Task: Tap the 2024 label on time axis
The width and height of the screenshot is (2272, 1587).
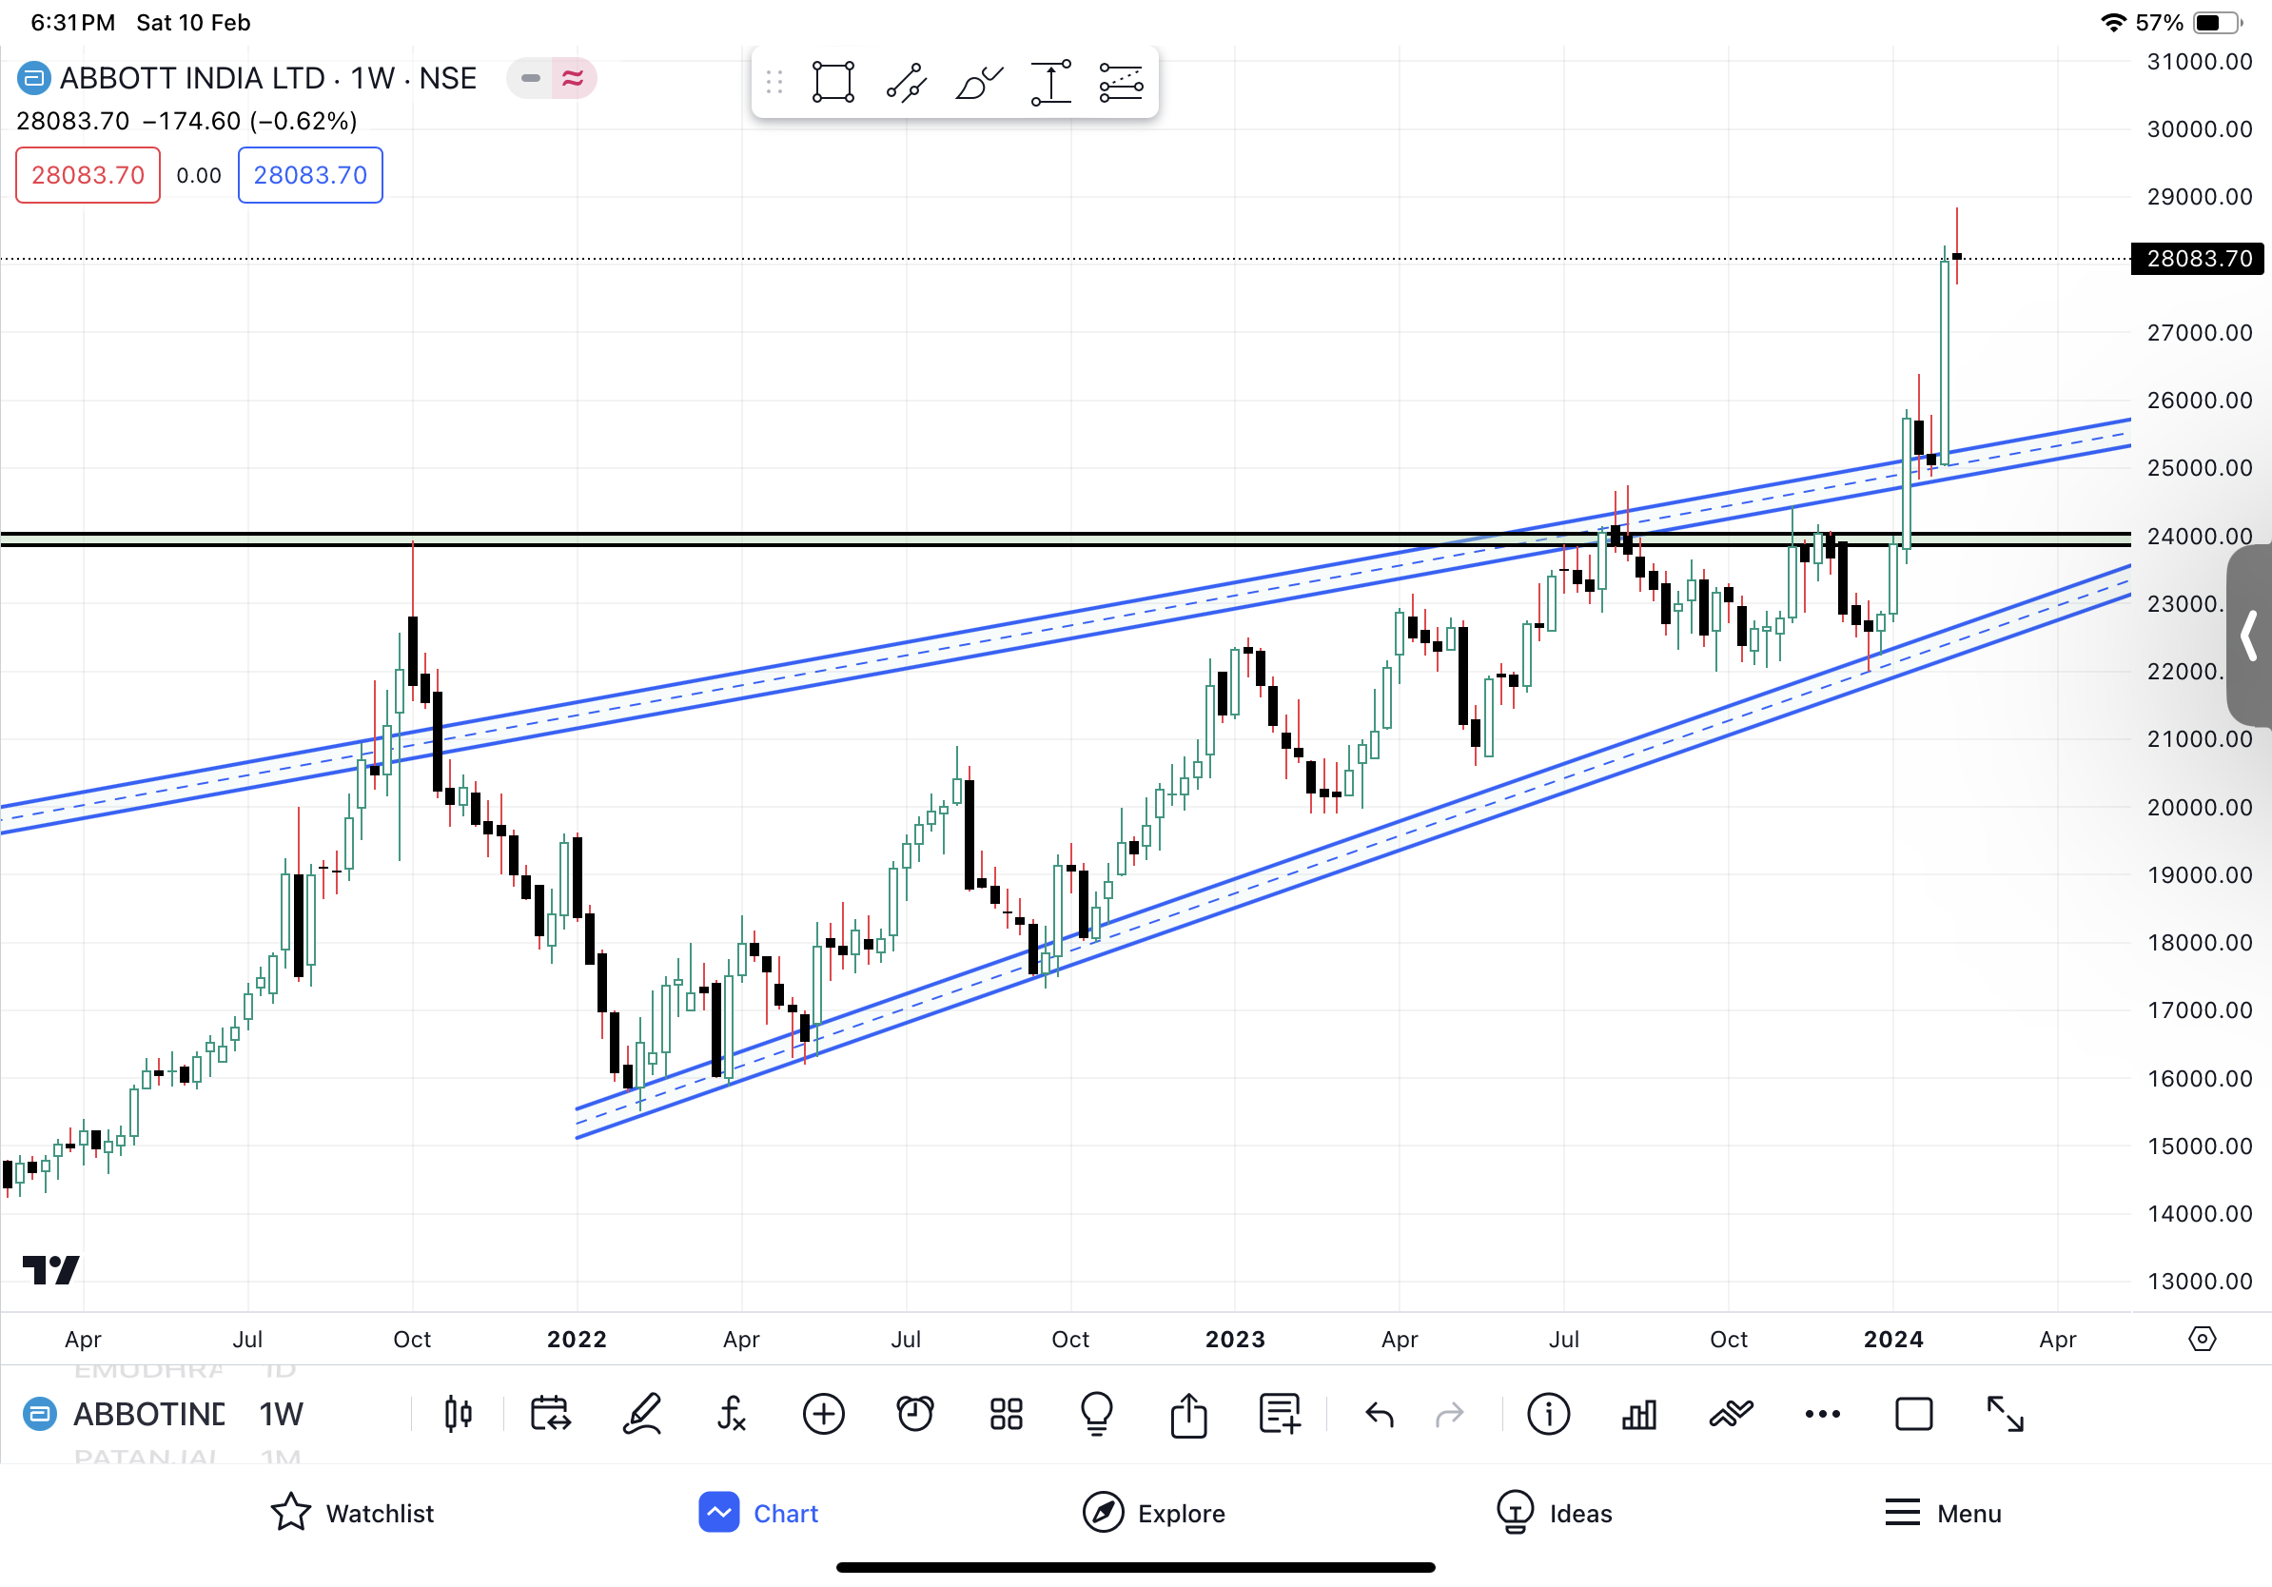Action: click(x=1893, y=1340)
